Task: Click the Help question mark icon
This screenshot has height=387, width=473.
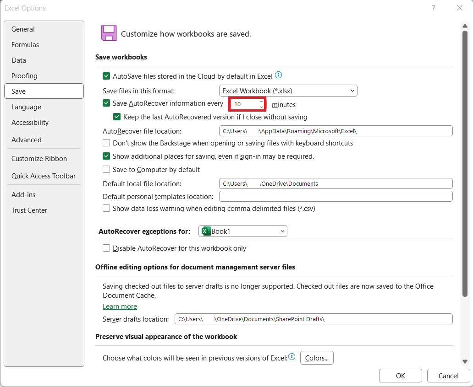Action: (434, 8)
